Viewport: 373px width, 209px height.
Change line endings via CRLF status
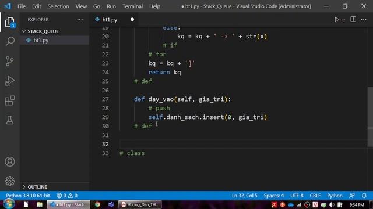pos(315,196)
